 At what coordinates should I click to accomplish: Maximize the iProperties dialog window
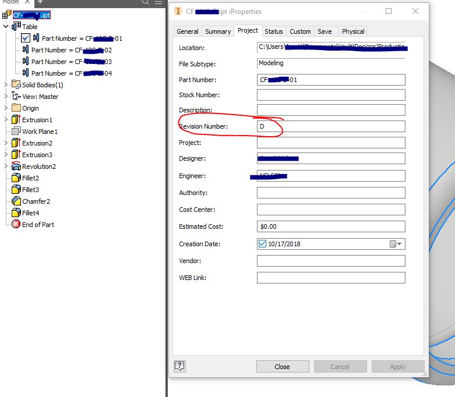tap(389, 11)
